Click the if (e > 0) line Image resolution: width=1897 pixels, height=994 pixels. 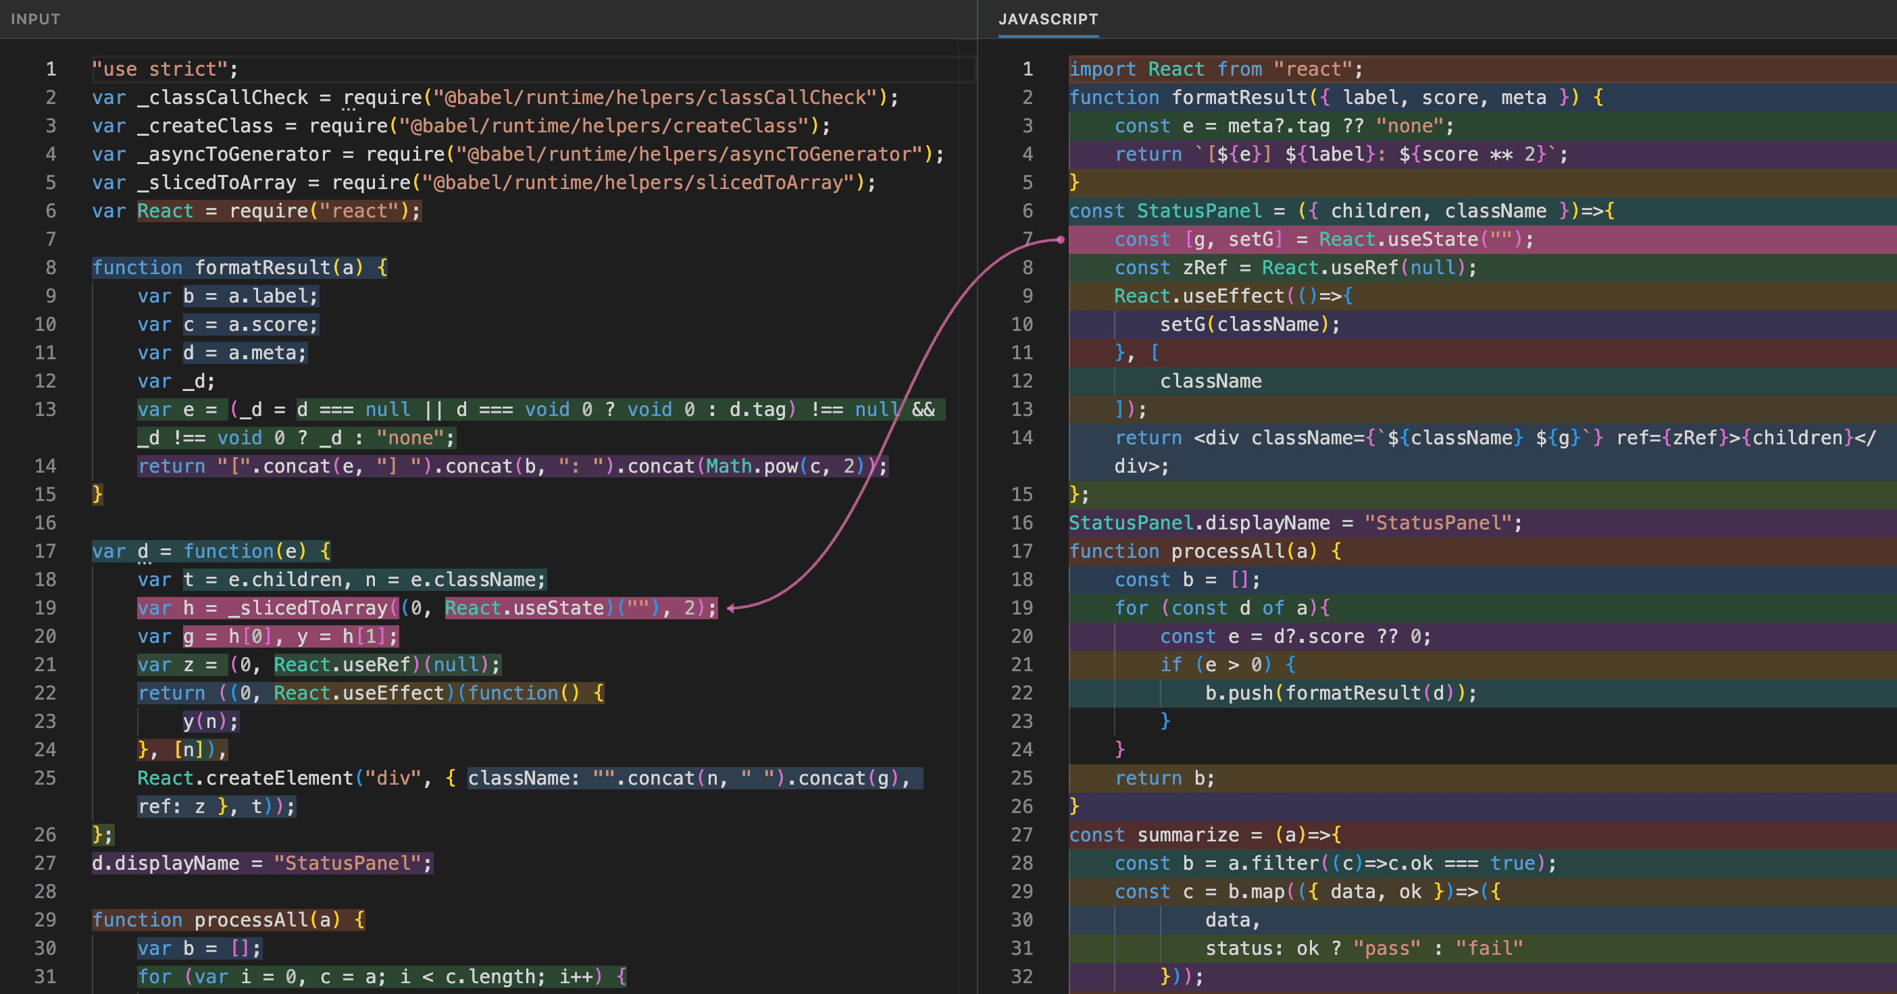click(x=1228, y=665)
